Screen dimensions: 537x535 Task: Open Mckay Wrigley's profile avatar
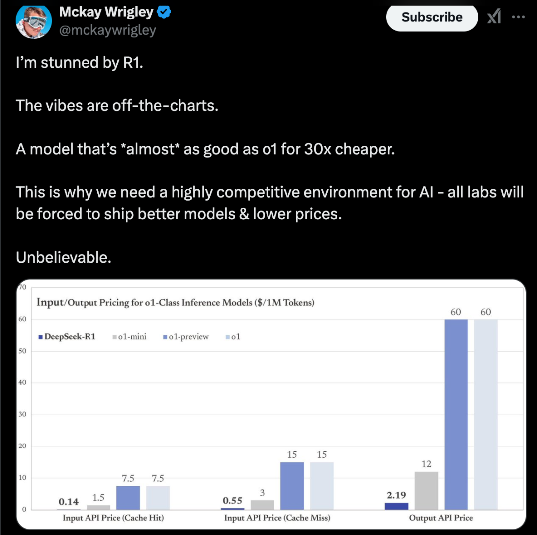pyautogui.click(x=34, y=21)
